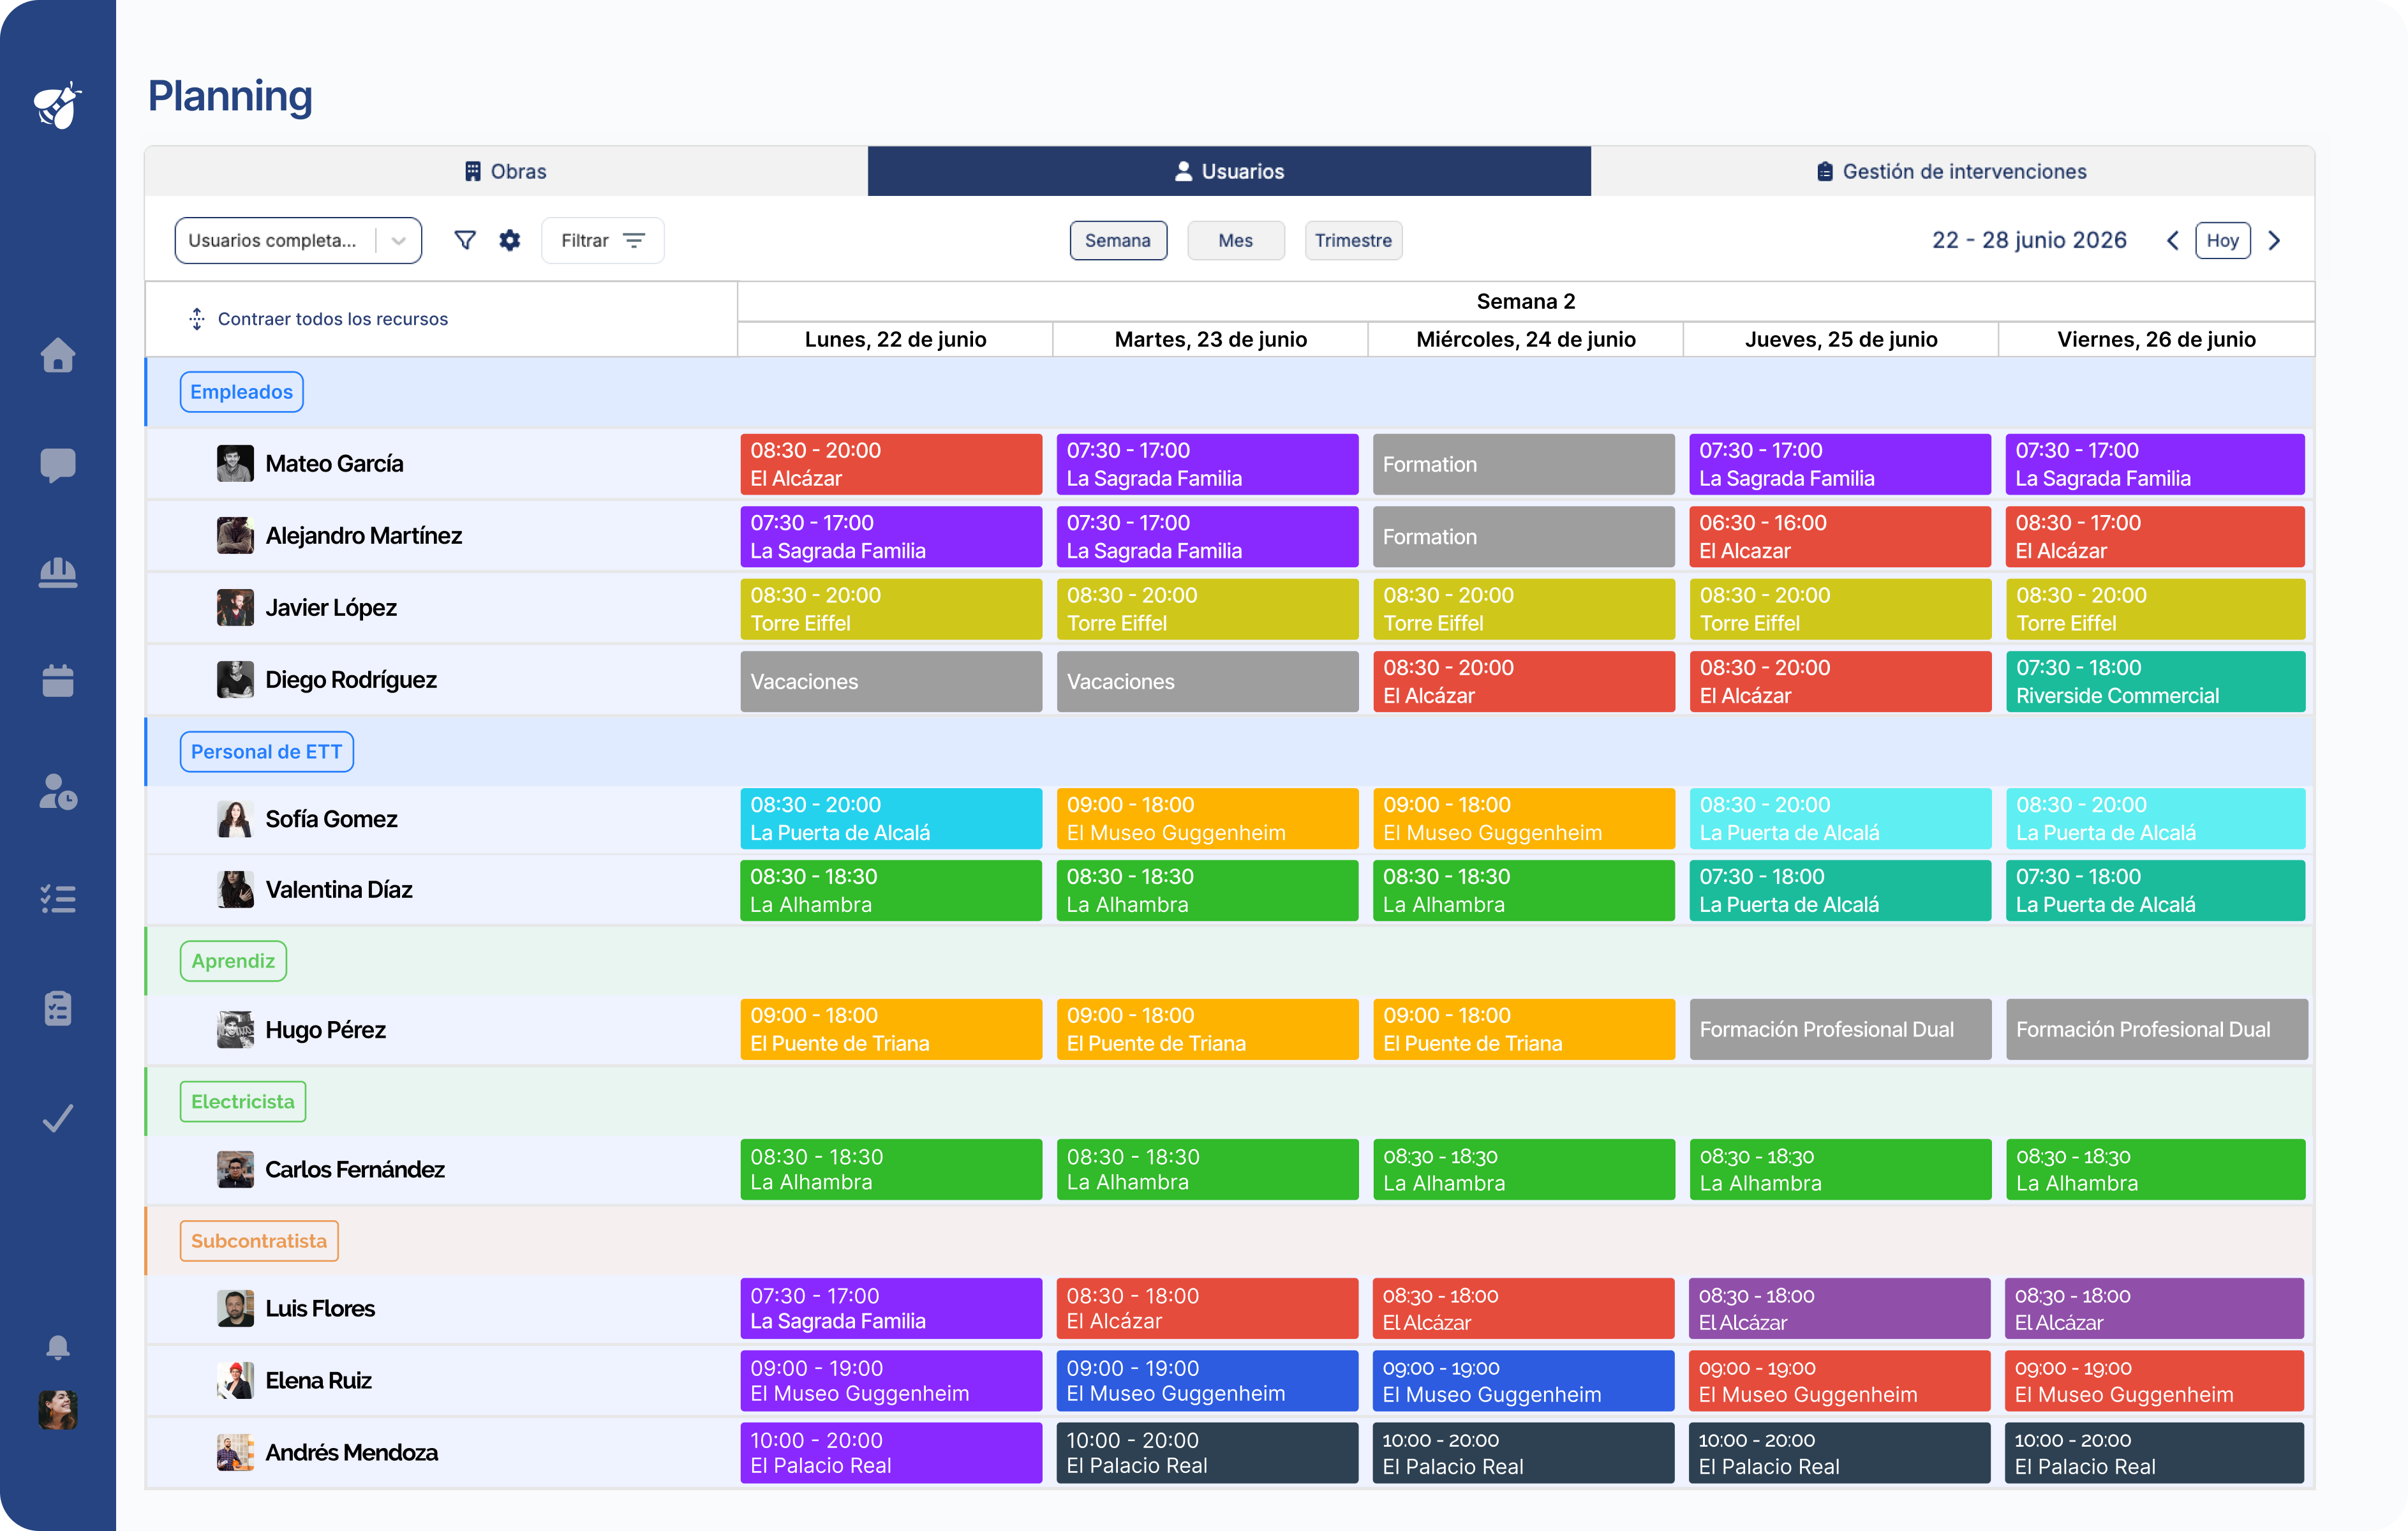Go to previous week with left chevron

pos(2173,240)
